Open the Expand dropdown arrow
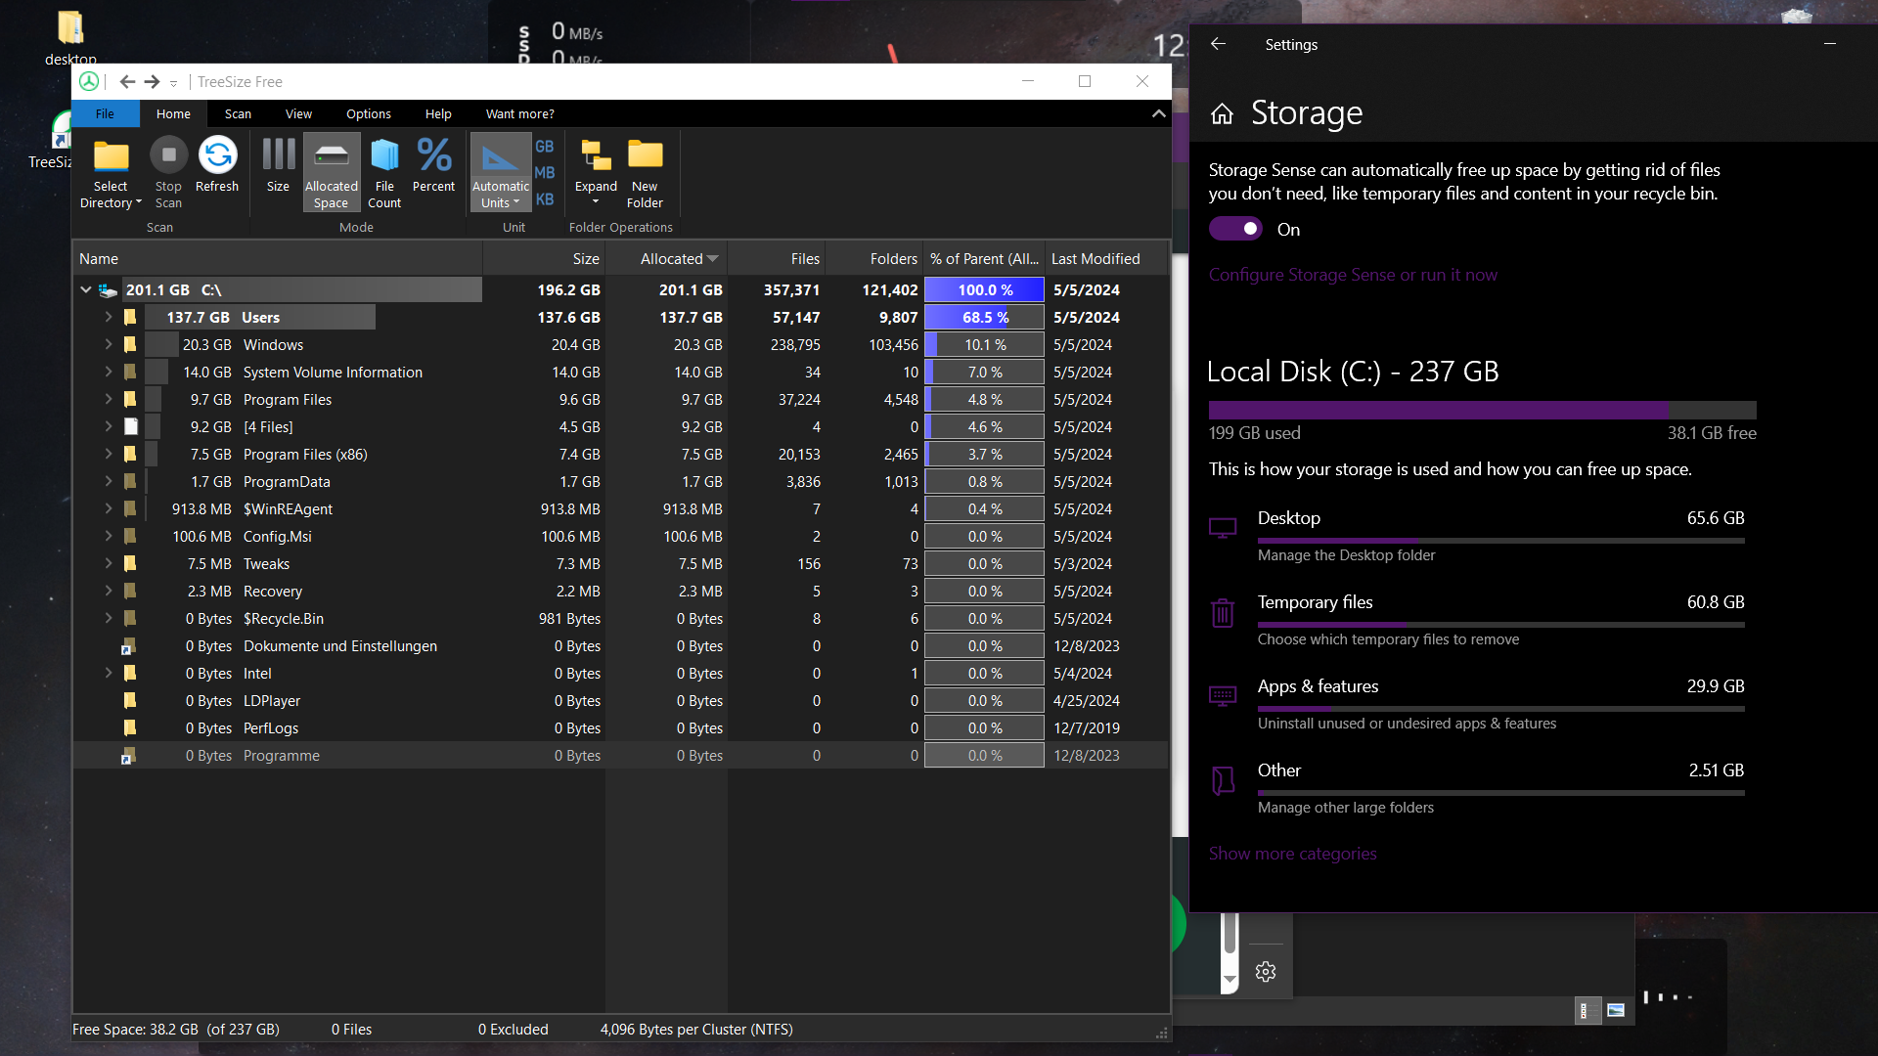 pyautogui.click(x=596, y=202)
